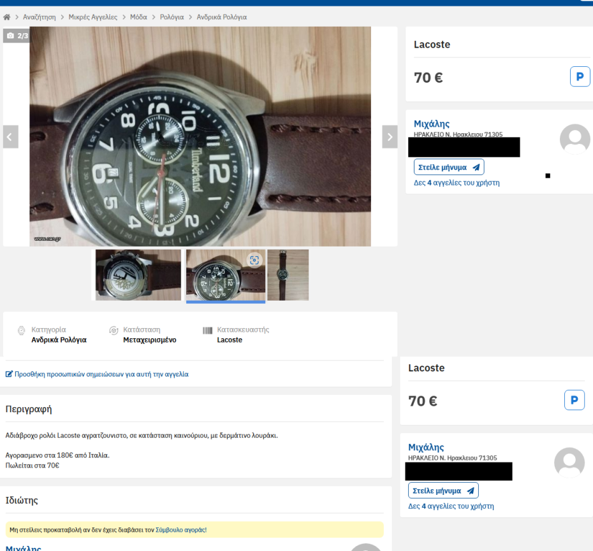The image size is (593, 551).
Task: Click the Αγορασμενο στα 180€ description line
Action: coord(57,455)
